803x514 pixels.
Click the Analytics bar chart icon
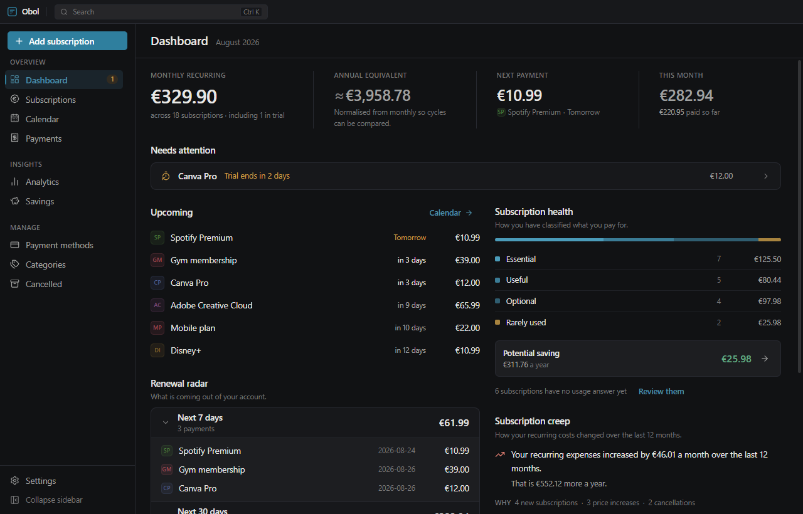(15, 181)
